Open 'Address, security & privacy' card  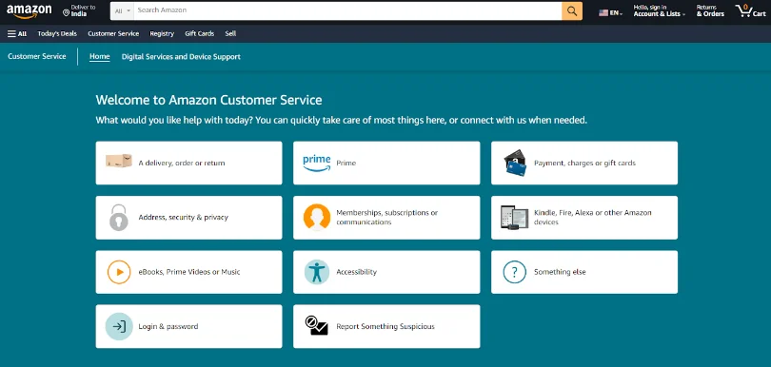coord(188,218)
